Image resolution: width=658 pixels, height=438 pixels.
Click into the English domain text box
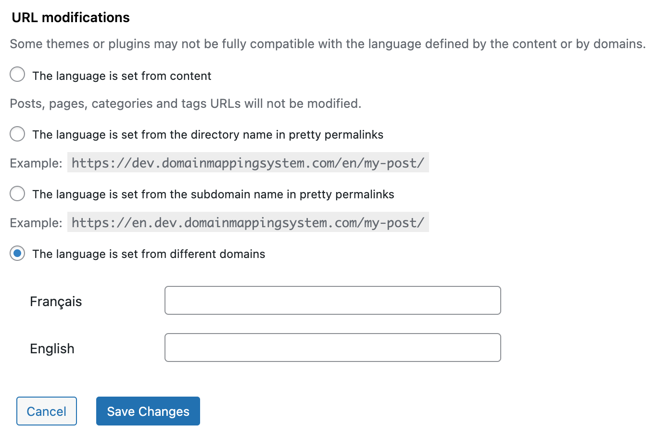[332, 348]
